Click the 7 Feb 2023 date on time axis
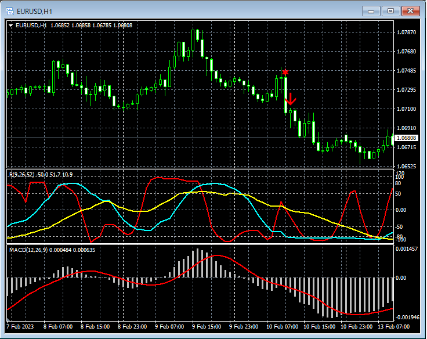 click(21, 327)
